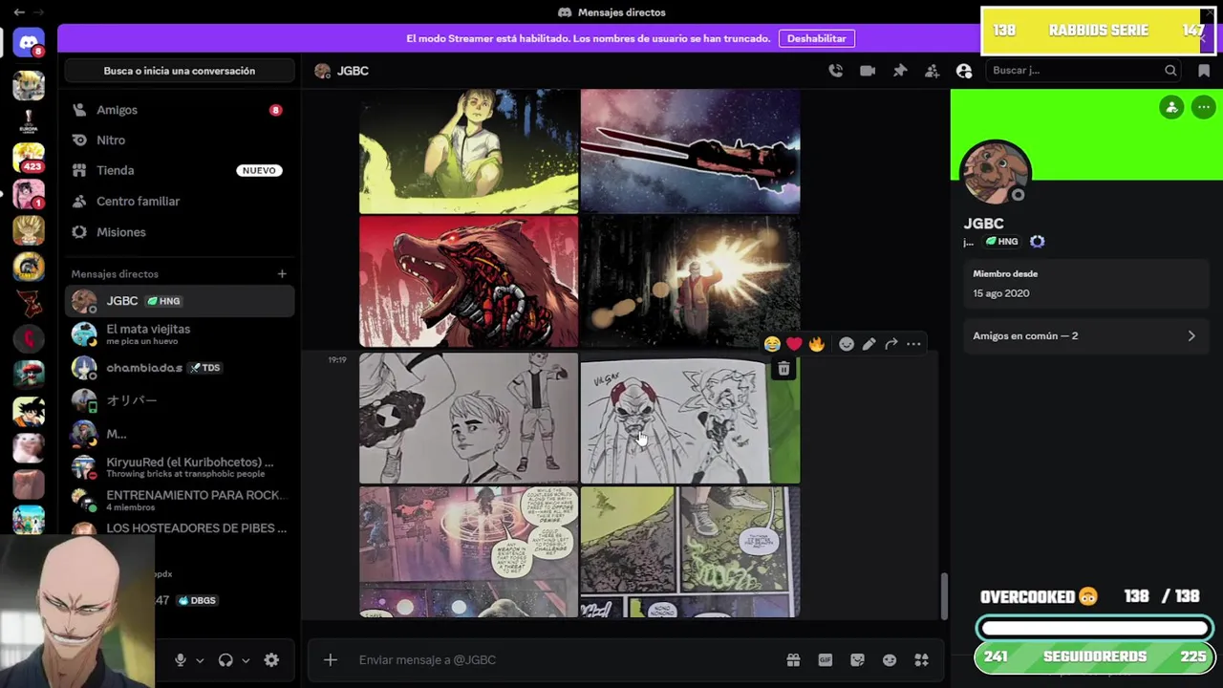
Task: Open Amigos tab
Action: [180, 110]
